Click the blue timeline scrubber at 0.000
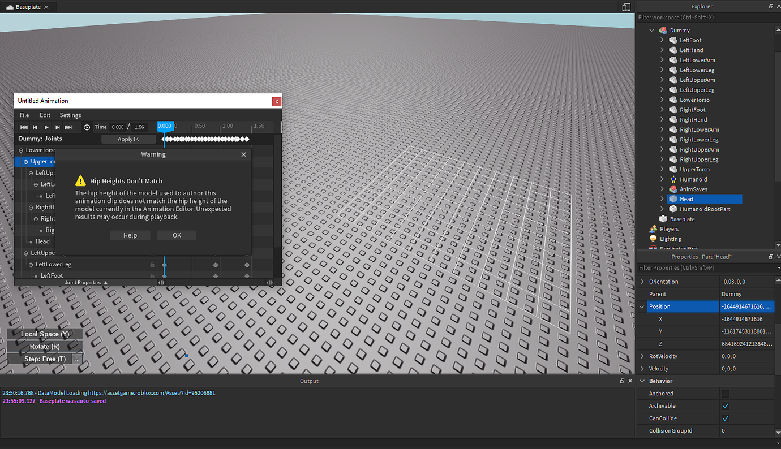The width and height of the screenshot is (781, 449). tap(165, 126)
